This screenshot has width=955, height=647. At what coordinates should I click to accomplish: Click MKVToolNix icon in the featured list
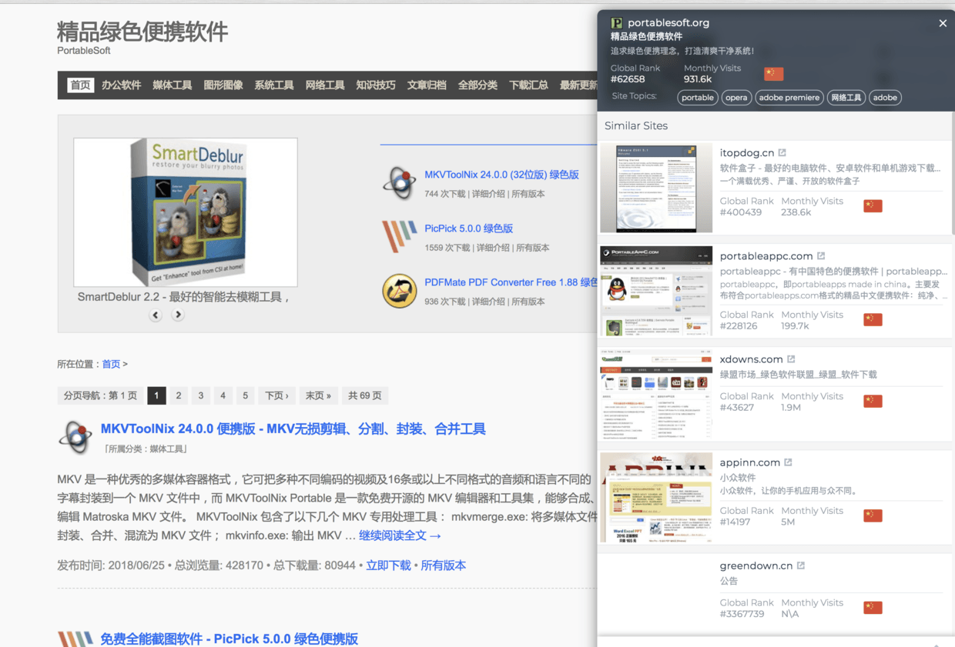pos(400,183)
